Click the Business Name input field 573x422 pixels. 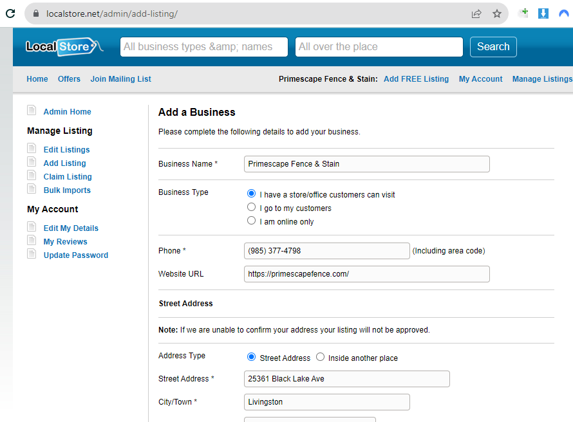(366, 164)
